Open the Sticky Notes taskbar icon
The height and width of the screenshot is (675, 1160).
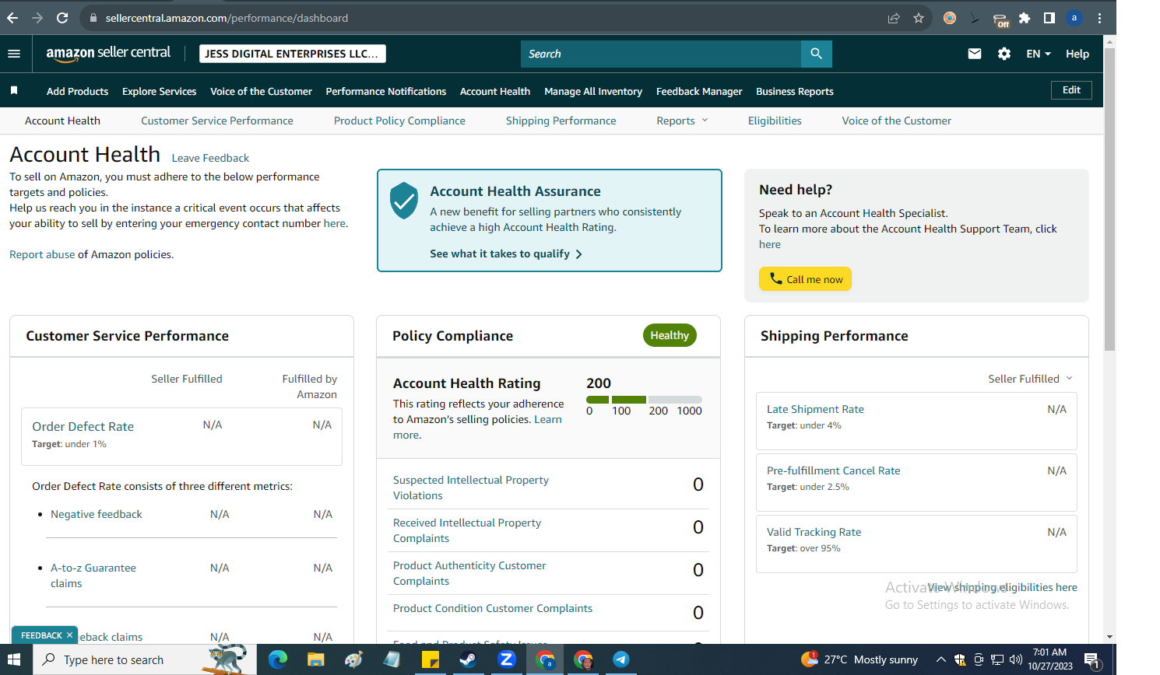click(431, 659)
